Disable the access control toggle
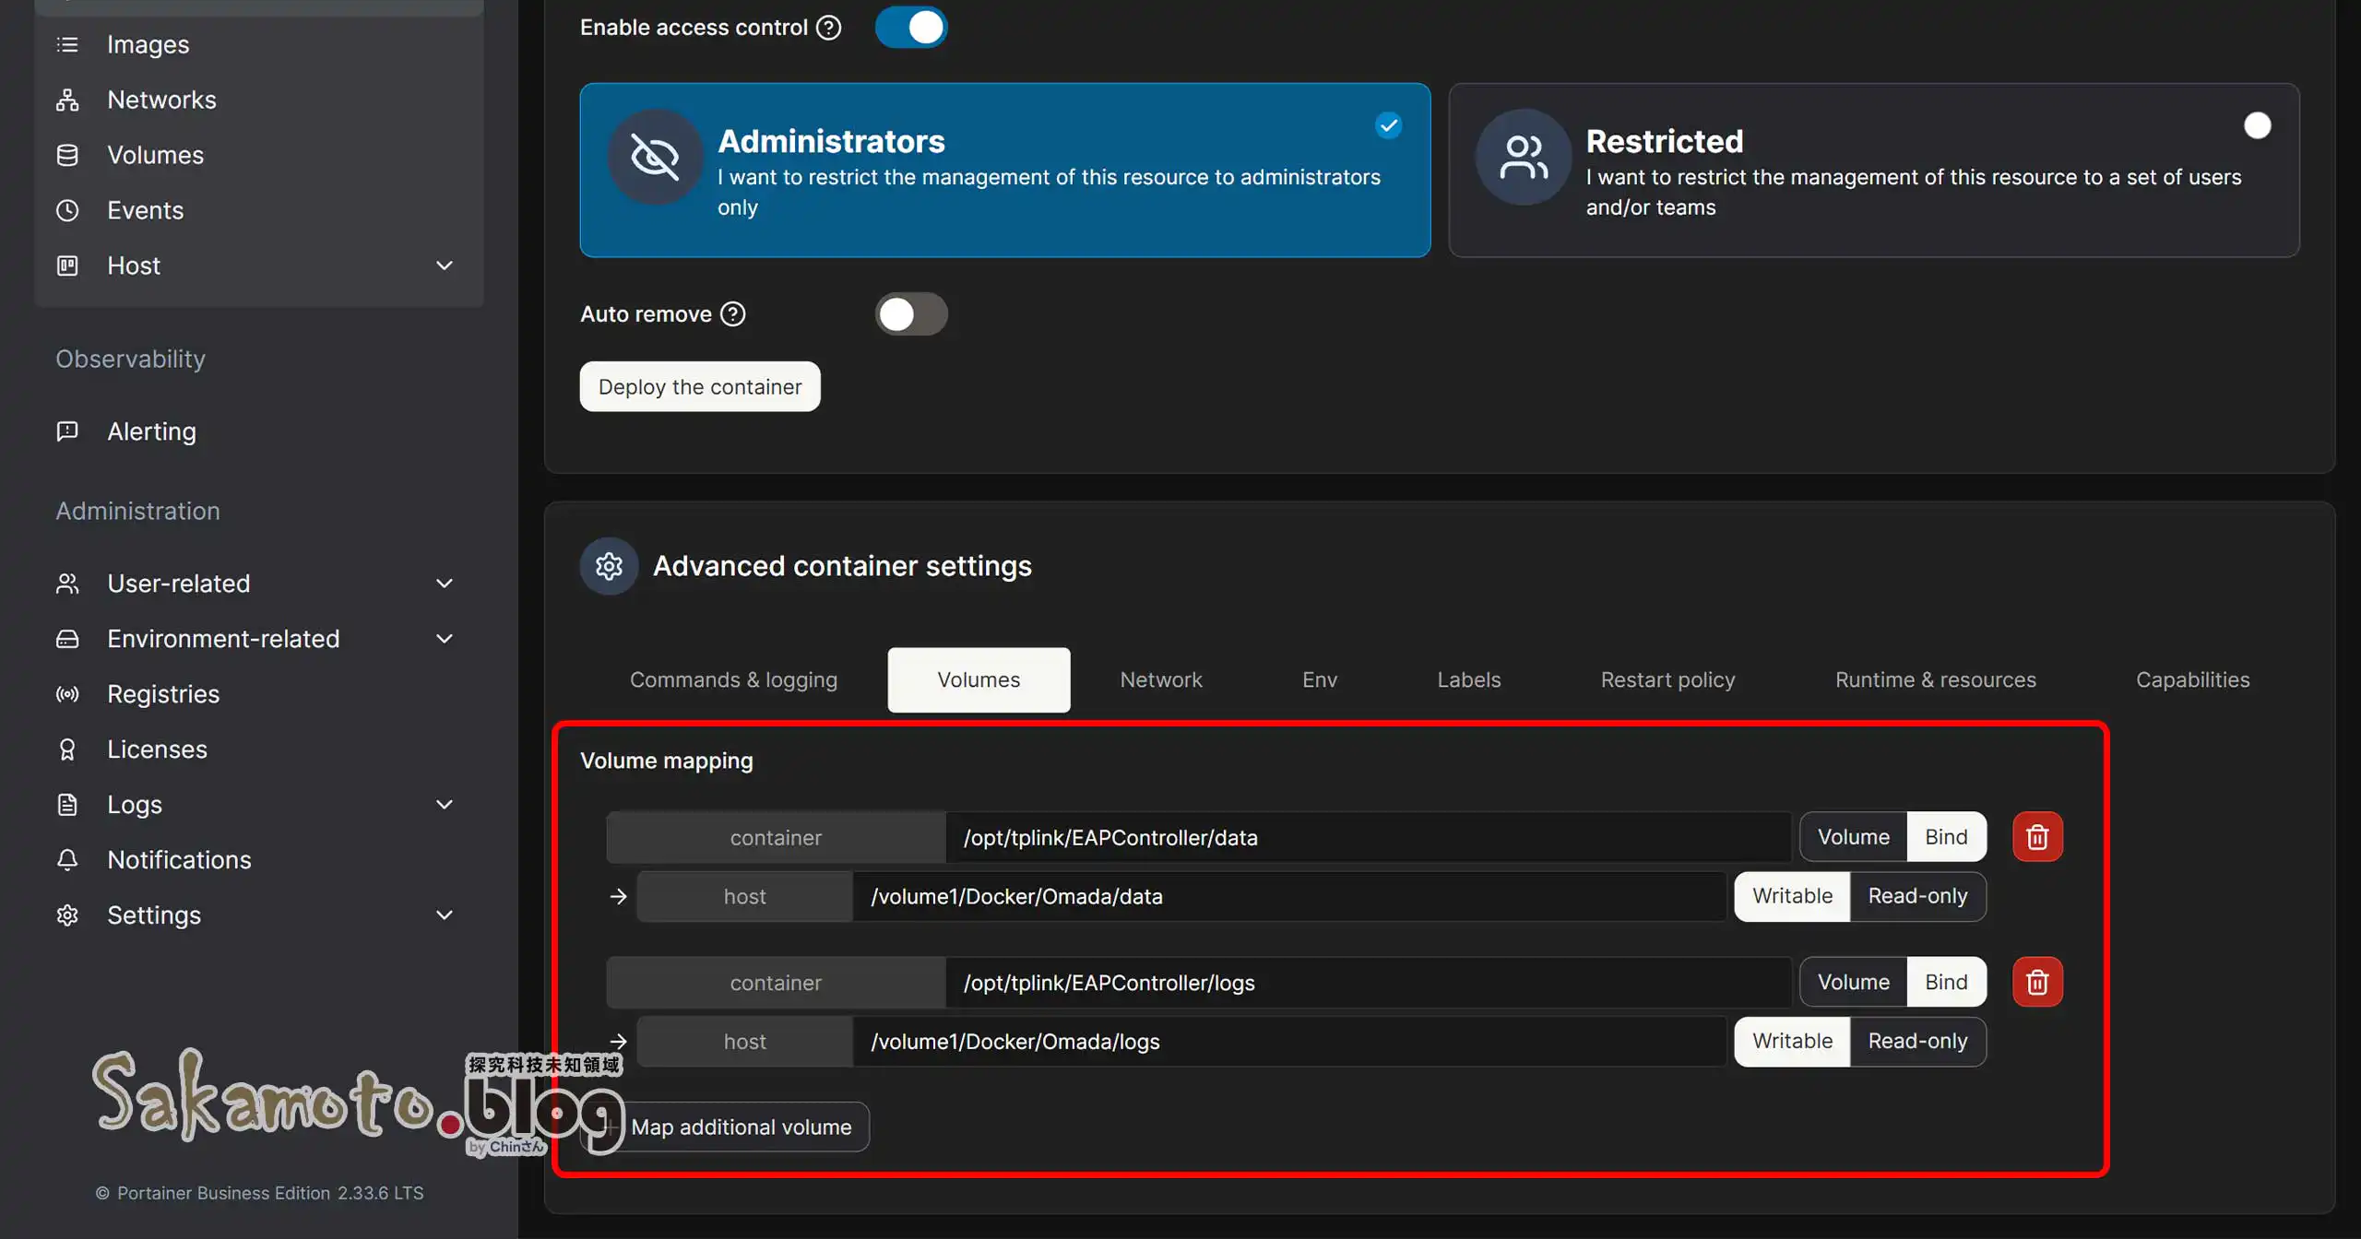This screenshot has width=2361, height=1239. point(910,28)
